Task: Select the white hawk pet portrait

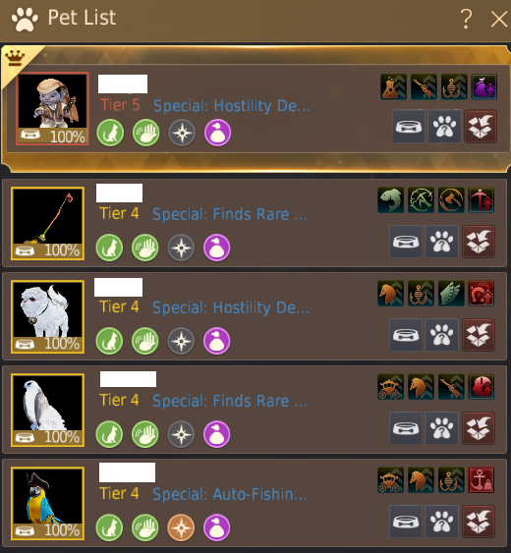Action: [47, 411]
